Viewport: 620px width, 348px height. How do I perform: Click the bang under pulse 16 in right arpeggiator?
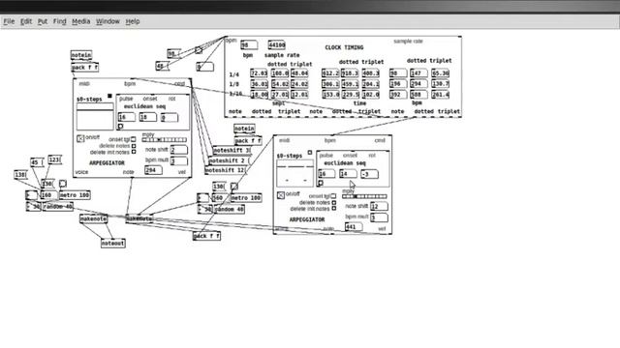pyautogui.click(x=321, y=183)
